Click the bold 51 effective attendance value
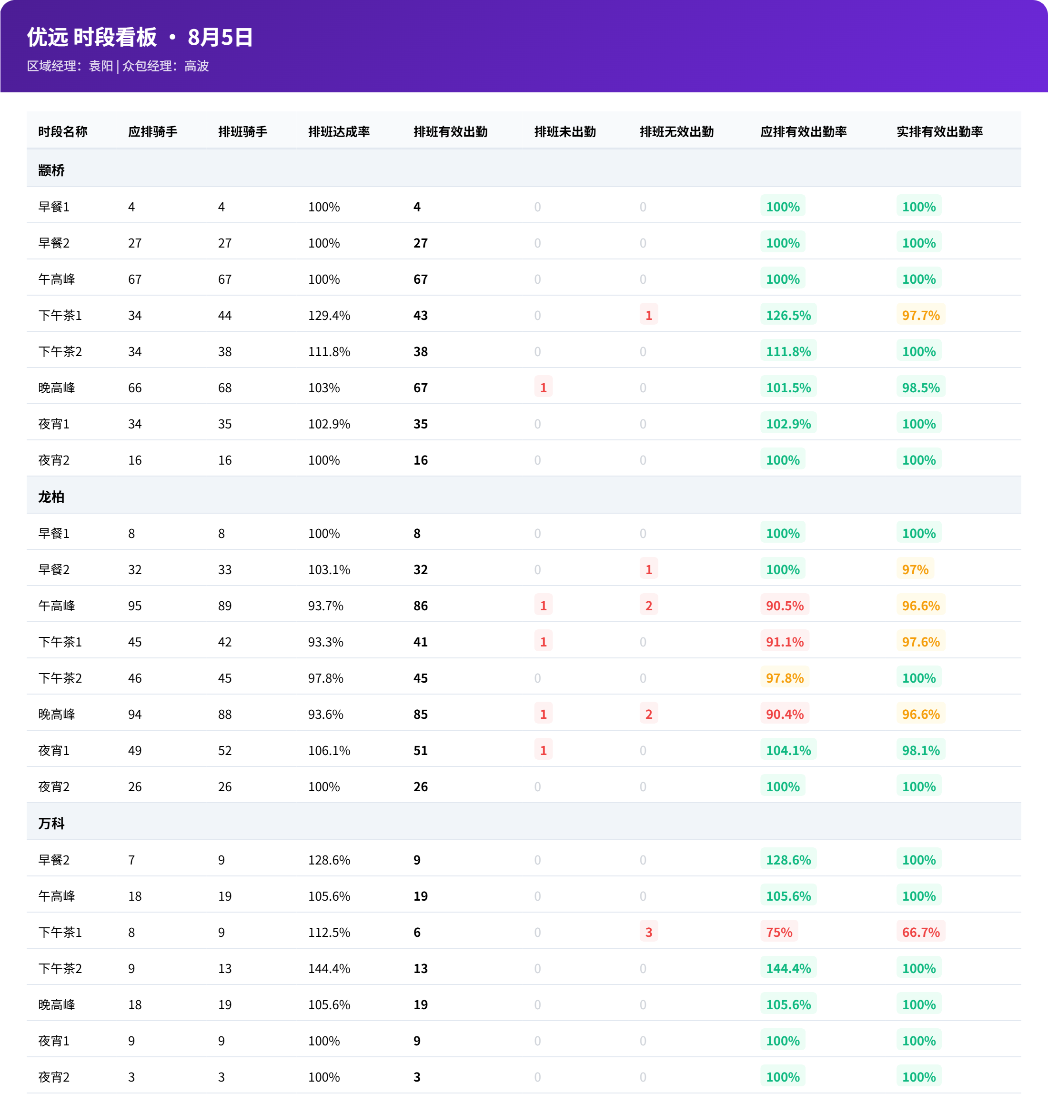This screenshot has height=1113, width=1048. coord(421,750)
